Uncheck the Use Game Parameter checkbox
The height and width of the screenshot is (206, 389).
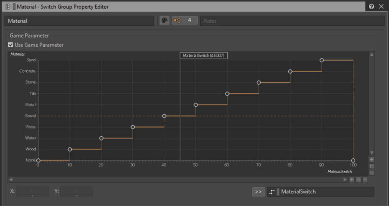[x=10, y=45]
